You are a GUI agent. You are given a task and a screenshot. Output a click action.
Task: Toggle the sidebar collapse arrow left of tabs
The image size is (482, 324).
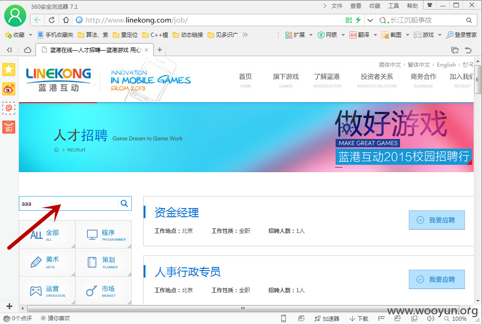click(9, 50)
